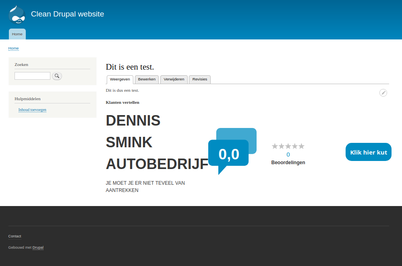Click the Inhoud toevoegen link
Image resolution: width=402 pixels, height=266 pixels.
click(x=32, y=110)
